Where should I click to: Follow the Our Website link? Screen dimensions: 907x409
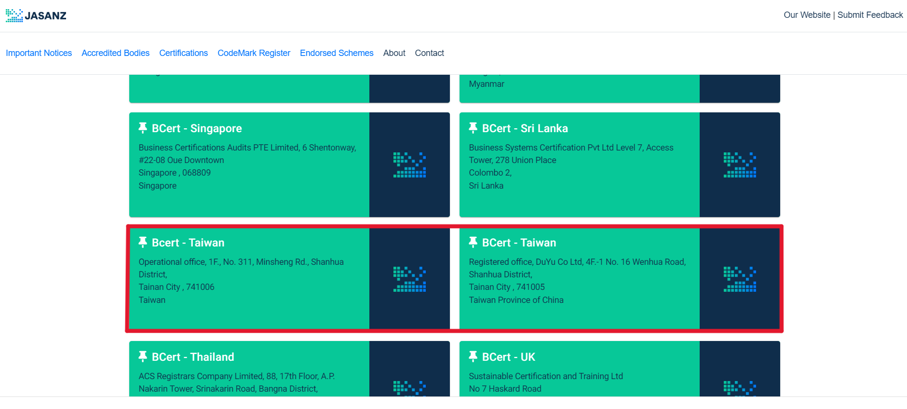pos(807,15)
